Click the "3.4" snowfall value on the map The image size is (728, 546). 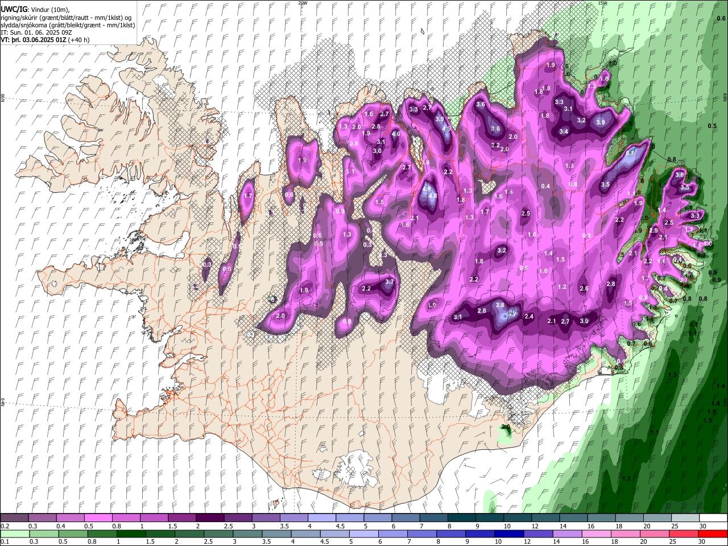[564, 131]
